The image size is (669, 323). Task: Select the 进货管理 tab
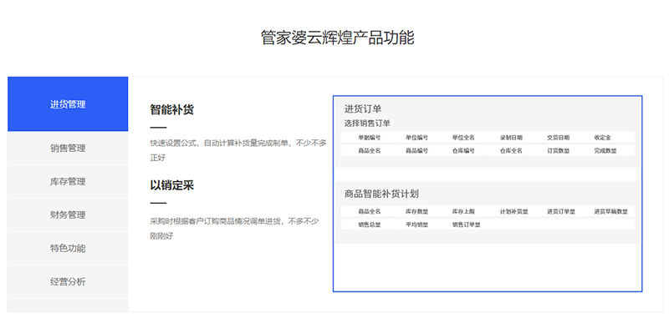[x=68, y=103]
